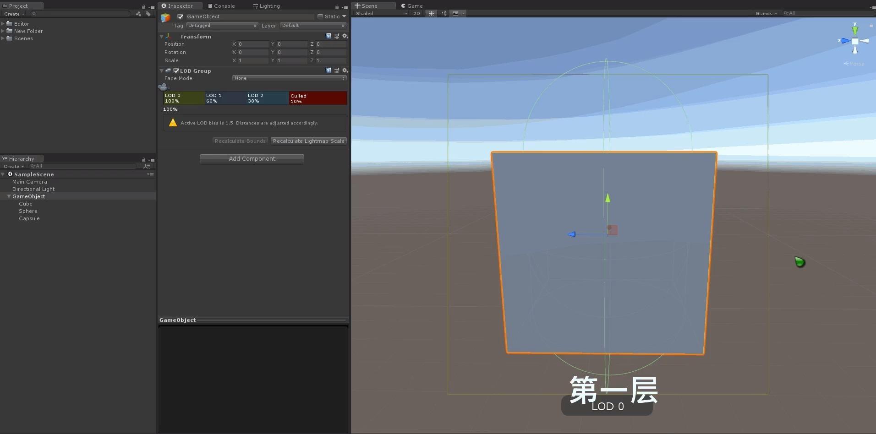The width and height of the screenshot is (876, 434).
Task: Click the Add Component button
Action: click(252, 158)
